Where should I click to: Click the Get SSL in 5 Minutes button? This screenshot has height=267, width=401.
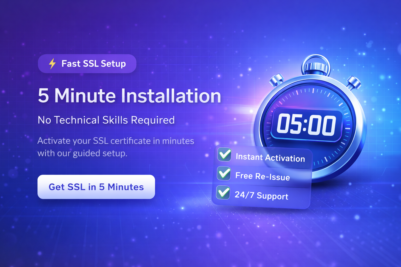pyautogui.click(x=96, y=187)
